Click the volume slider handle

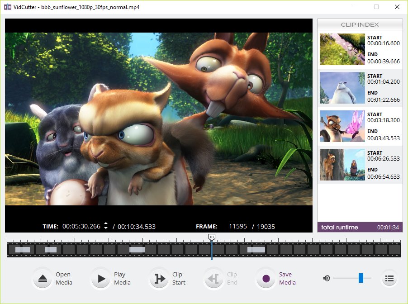pos(361,278)
